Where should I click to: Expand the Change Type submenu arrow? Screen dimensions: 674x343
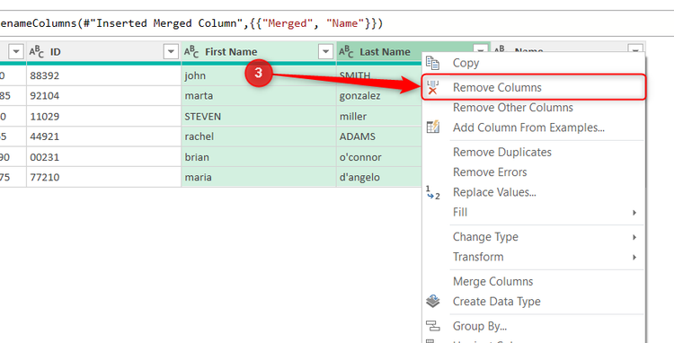pos(634,237)
